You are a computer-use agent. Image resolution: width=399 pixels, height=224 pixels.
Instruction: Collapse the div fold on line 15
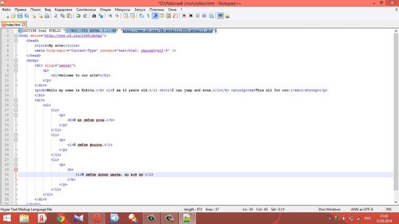point(16,100)
